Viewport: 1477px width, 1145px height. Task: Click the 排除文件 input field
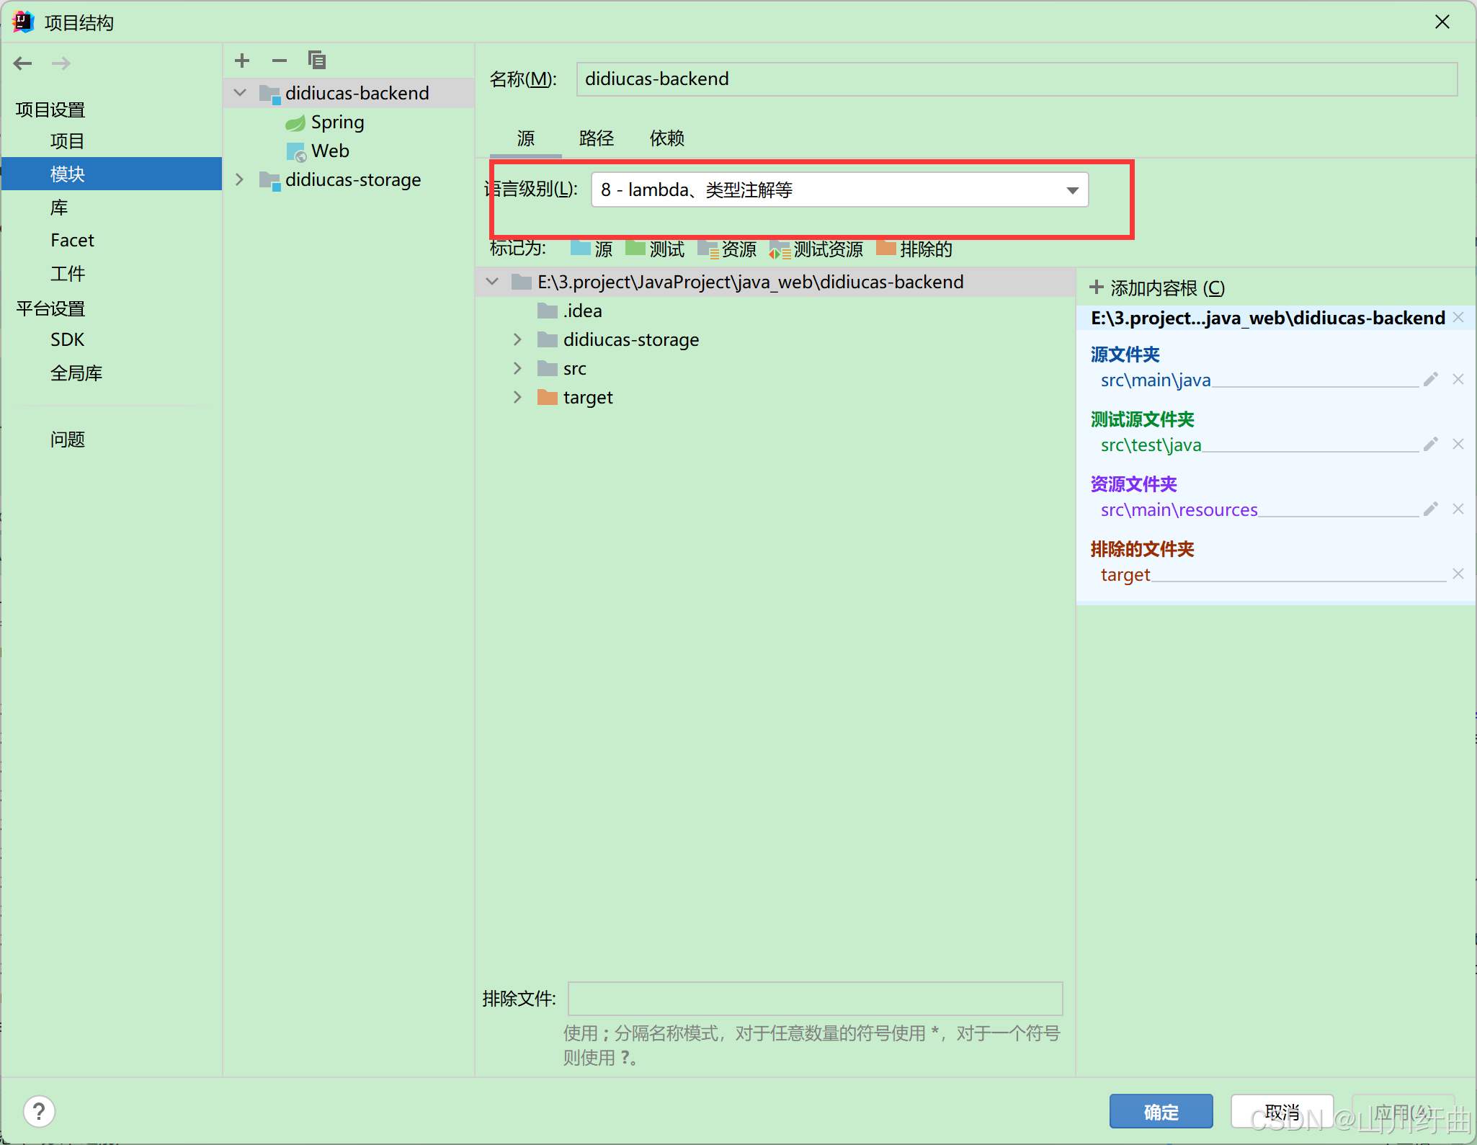pyautogui.click(x=815, y=998)
